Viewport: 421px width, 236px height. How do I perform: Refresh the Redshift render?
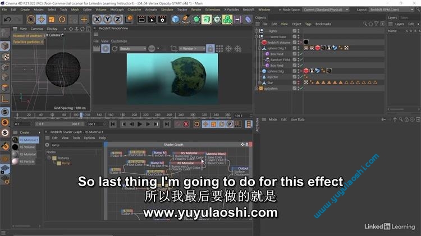115,49
